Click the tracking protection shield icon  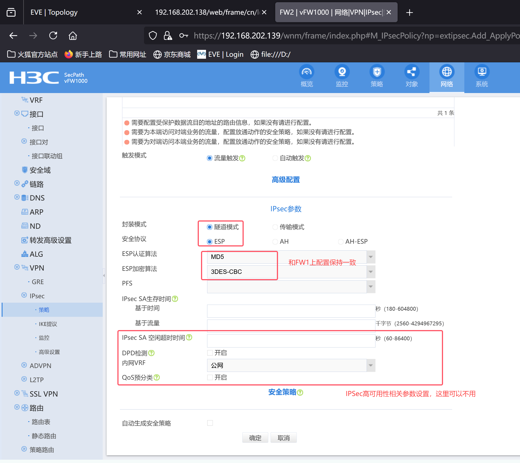click(153, 35)
